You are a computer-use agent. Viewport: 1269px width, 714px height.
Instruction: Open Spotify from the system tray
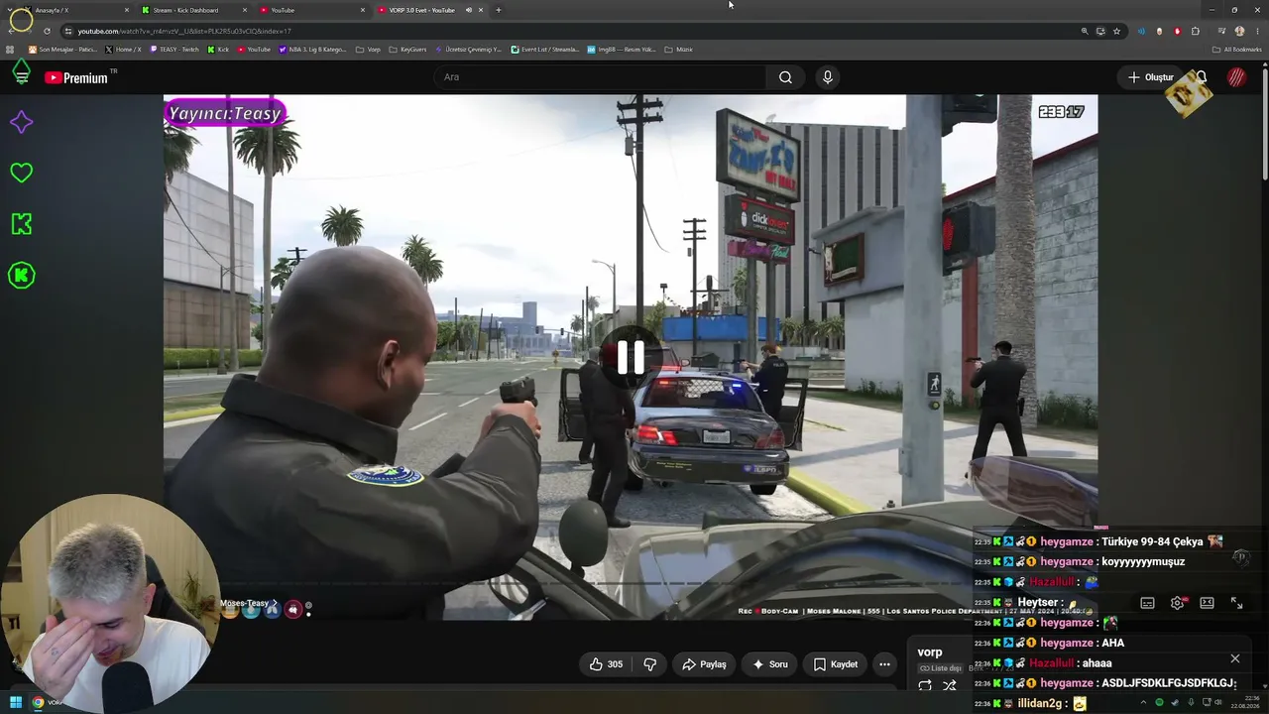[1159, 703]
